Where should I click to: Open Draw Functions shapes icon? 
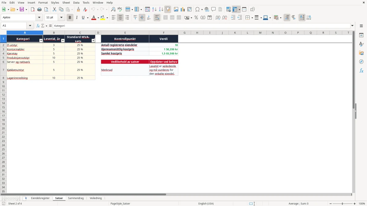pyautogui.click(x=252, y=9)
